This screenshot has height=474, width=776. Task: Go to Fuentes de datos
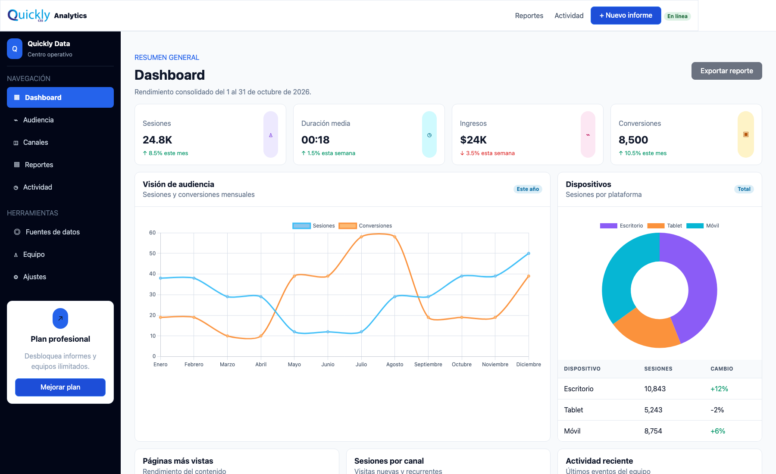[60, 232]
